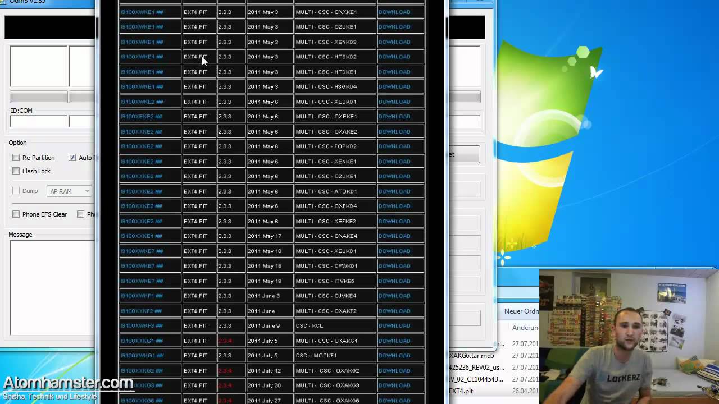This screenshot has height=404, width=719.
Task: Download the MULTI - CSC - OXAKF2 firmware
Action: pyautogui.click(x=394, y=311)
